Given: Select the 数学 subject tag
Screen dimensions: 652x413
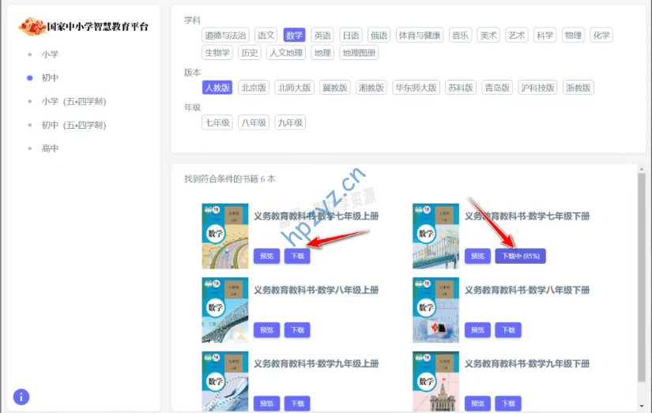Looking at the screenshot, I should 294,36.
